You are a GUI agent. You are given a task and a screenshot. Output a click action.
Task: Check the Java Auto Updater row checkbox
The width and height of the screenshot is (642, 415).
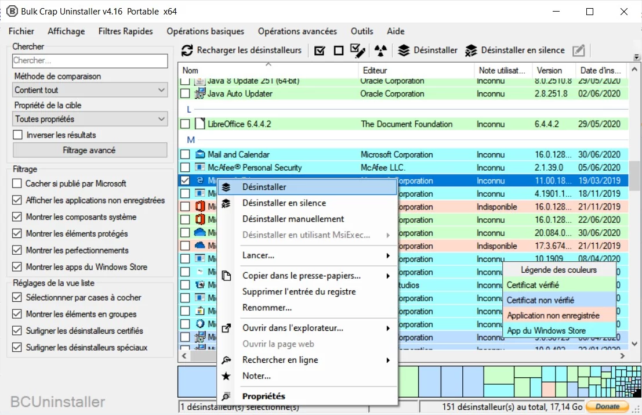[x=185, y=94]
